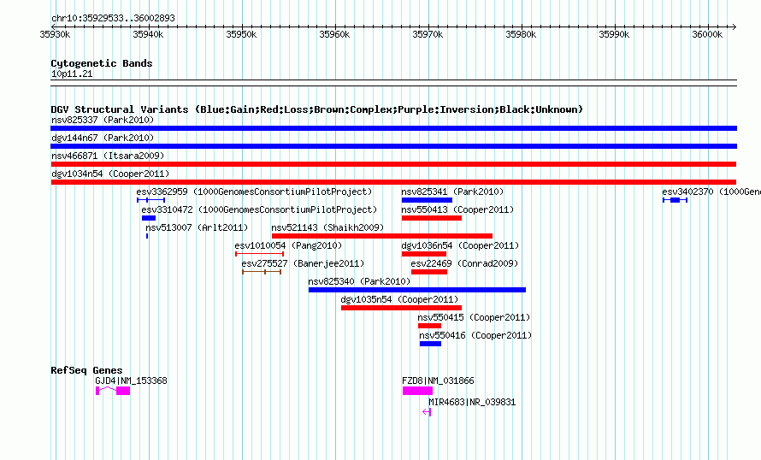Click the 35980k ruler tick label
761x460 pixels.
coord(521,34)
